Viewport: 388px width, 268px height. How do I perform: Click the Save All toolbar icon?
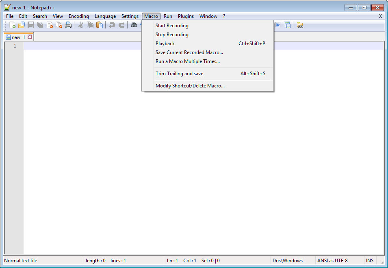pos(40,25)
